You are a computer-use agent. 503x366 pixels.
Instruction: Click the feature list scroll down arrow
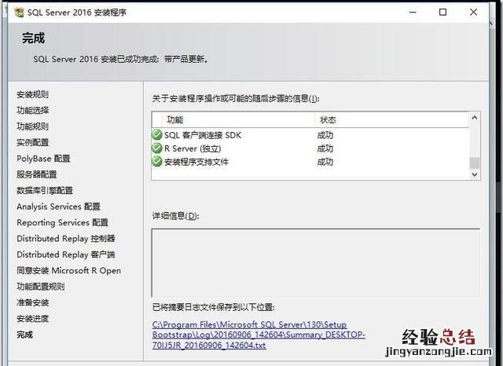[x=475, y=174]
